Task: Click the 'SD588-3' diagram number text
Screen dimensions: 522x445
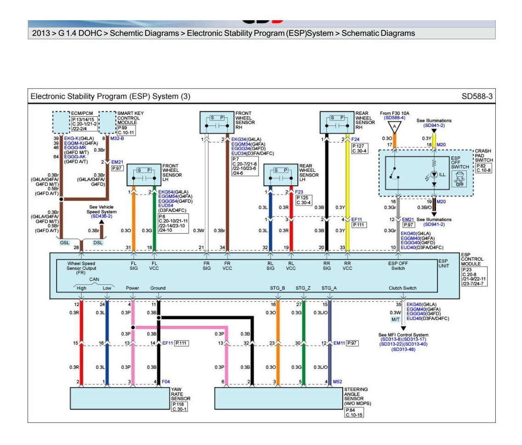Action: 477,97
